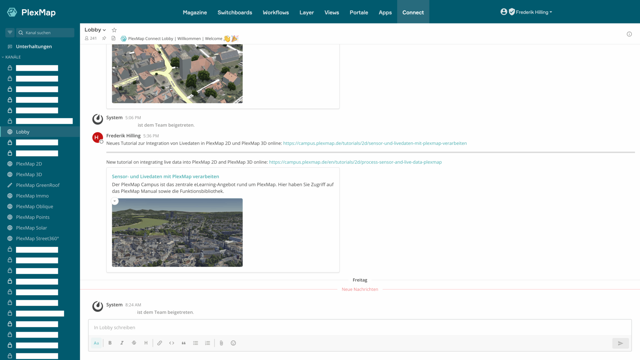Collapse the city preview image toggle
The height and width of the screenshot is (360, 640).
point(115,201)
